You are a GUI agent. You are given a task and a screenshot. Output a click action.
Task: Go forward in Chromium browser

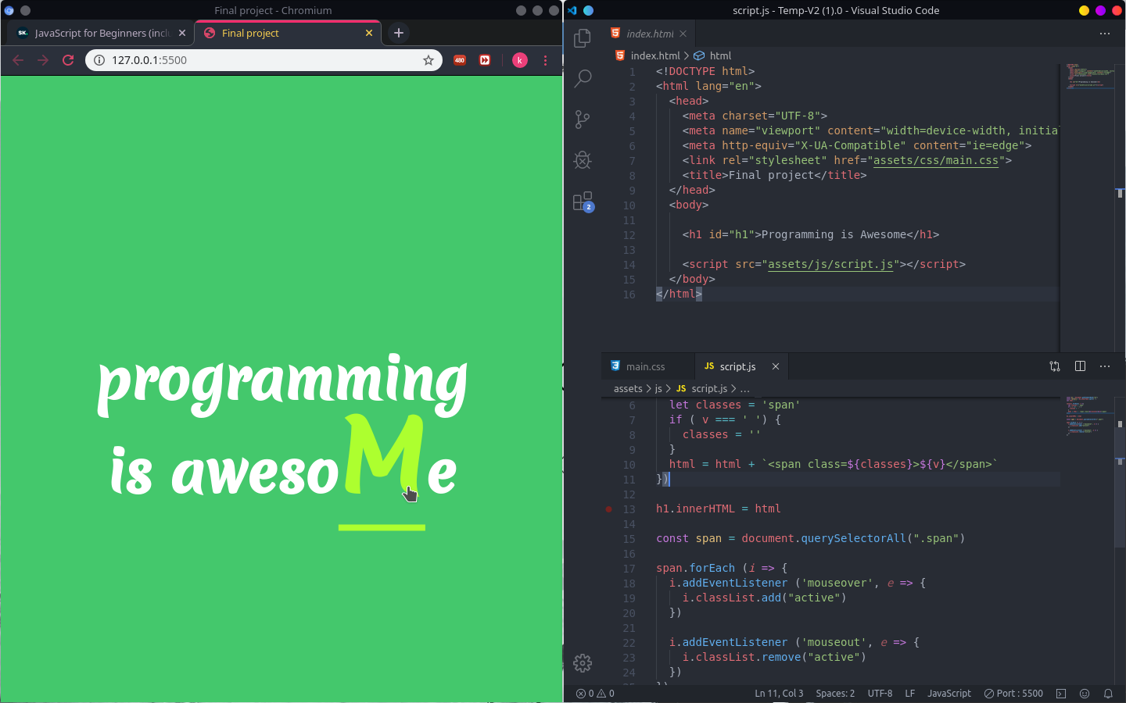[43, 60]
